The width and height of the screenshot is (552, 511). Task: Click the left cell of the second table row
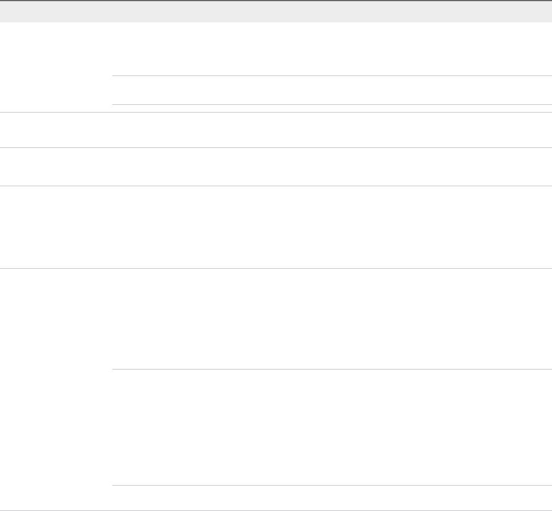coord(55,130)
